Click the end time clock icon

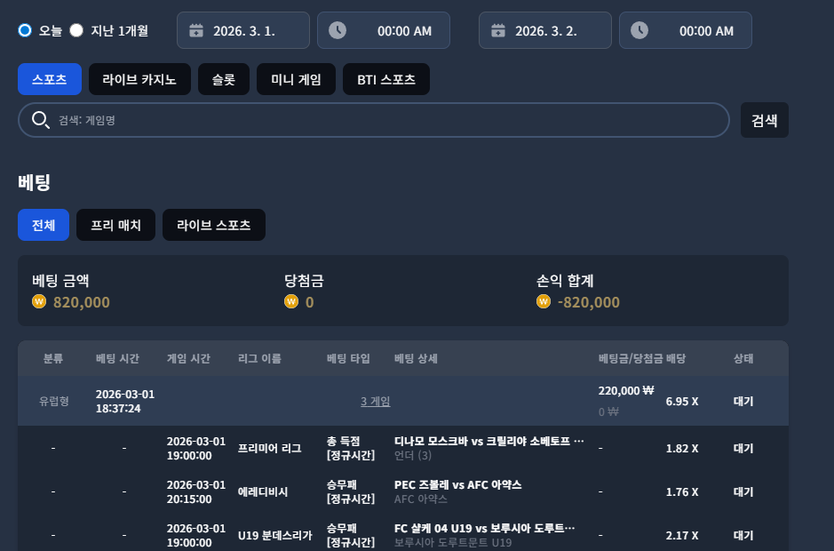pos(639,30)
